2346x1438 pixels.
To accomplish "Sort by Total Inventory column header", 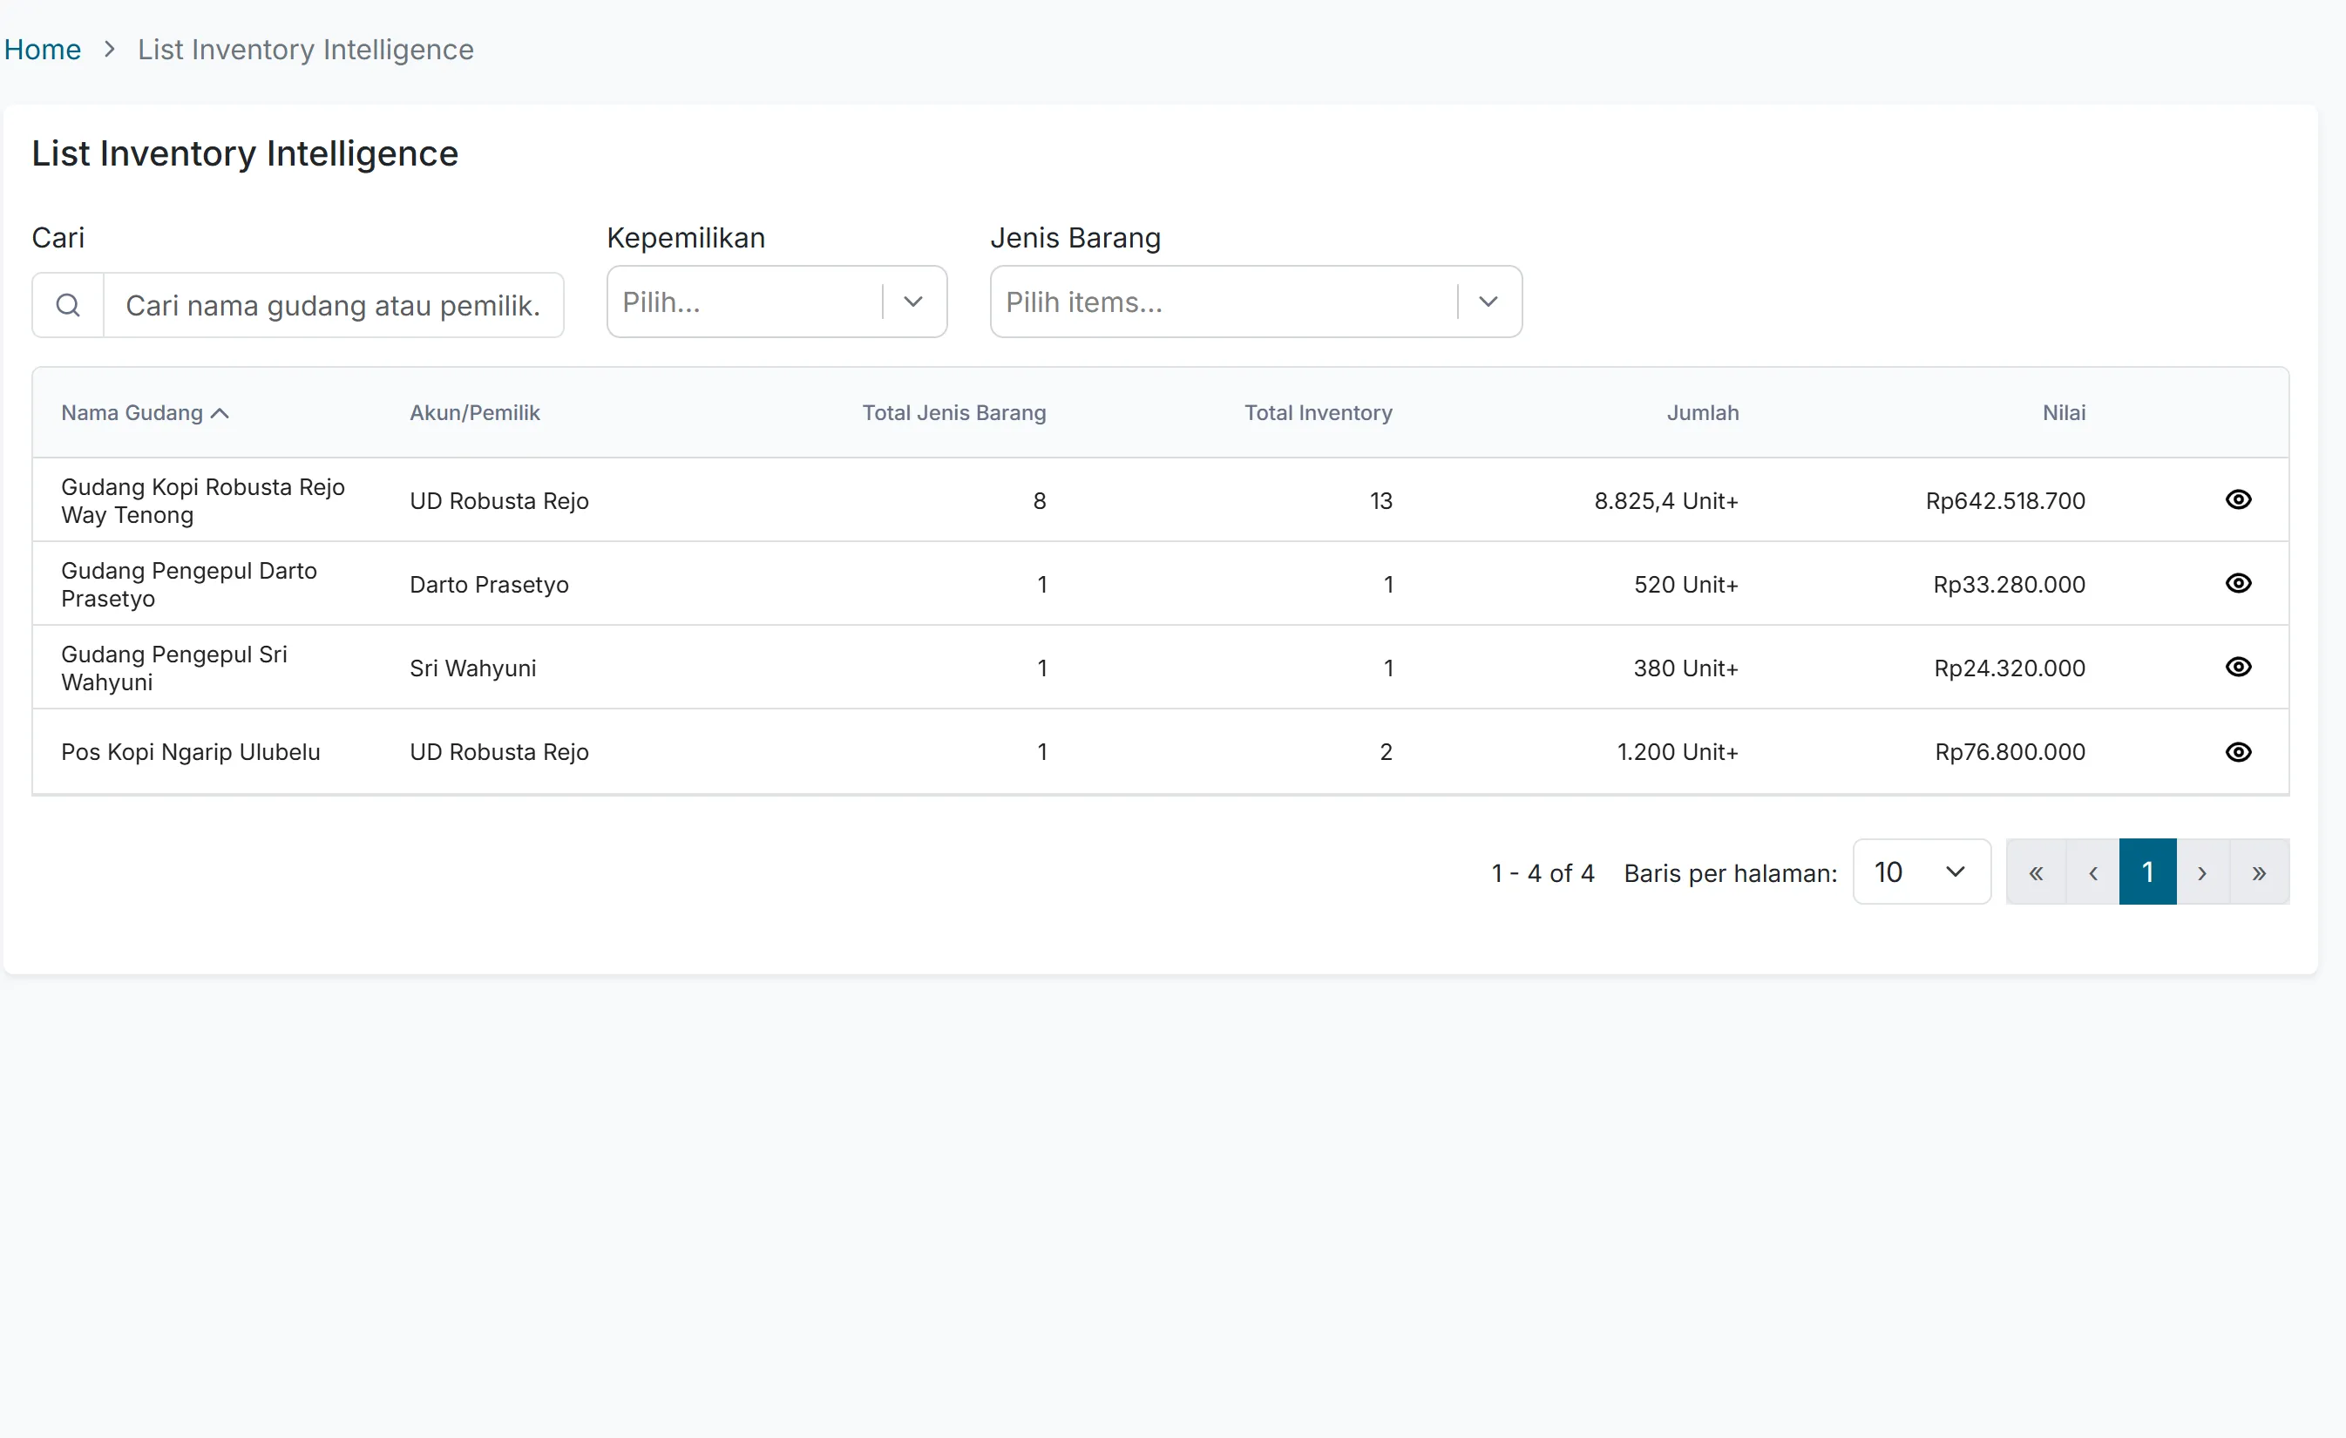I will pos(1318,413).
